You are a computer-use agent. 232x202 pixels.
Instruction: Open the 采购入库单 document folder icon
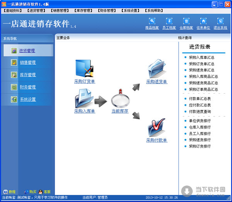tap(84, 98)
